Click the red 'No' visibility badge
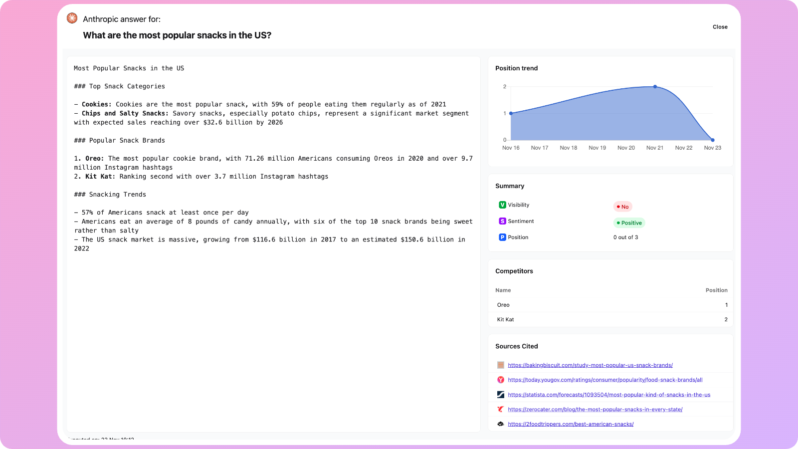 [x=622, y=207]
